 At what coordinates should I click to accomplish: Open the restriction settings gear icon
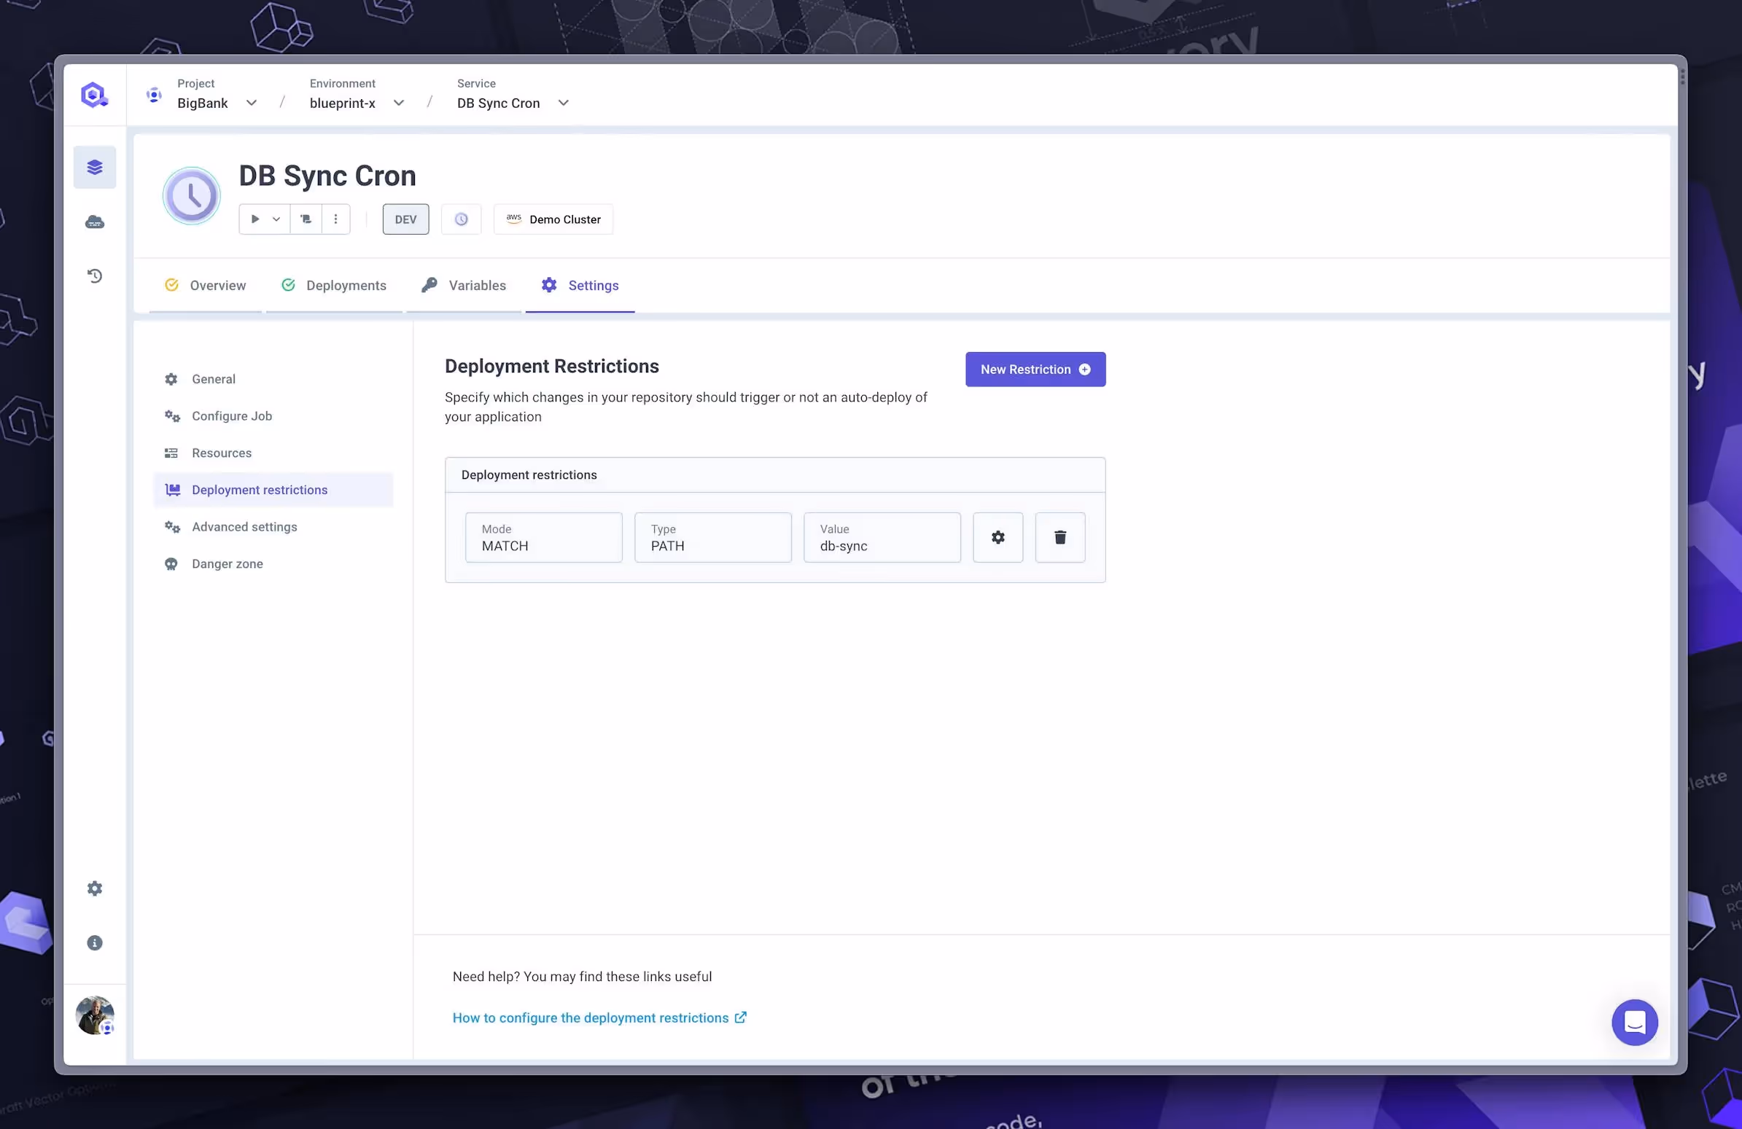click(998, 537)
